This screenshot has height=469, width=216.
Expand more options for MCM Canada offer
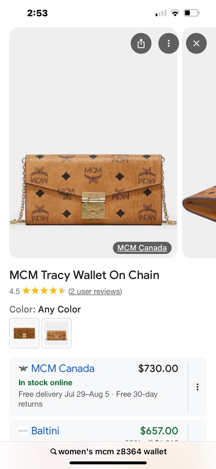(197, 387)
